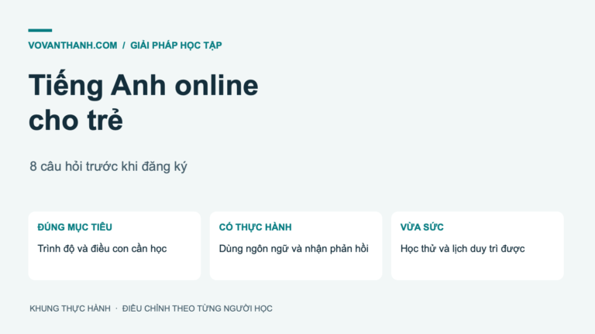Select the heading Tiếng Anh online cho trẻ
The height and width of the screenshot is (334, 595).
(x=143, y=102)
